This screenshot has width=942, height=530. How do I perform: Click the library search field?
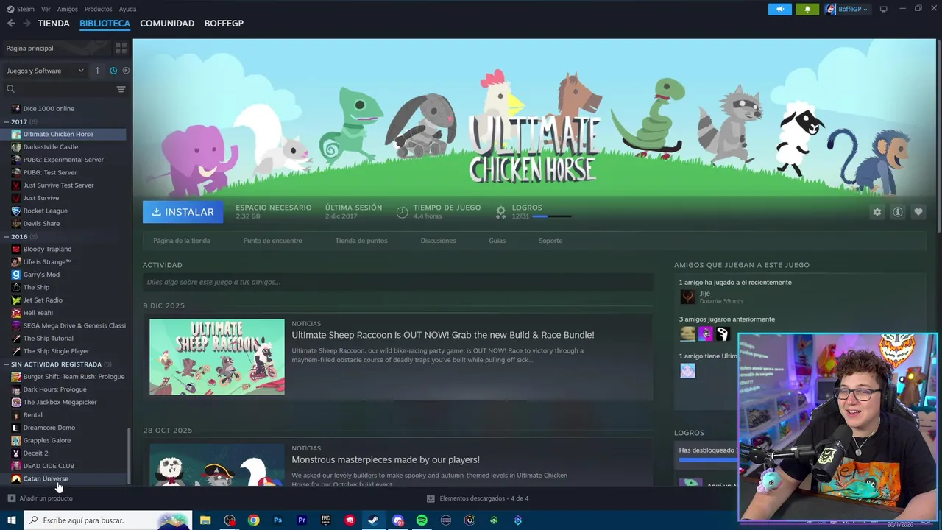[x=59, y=89]
